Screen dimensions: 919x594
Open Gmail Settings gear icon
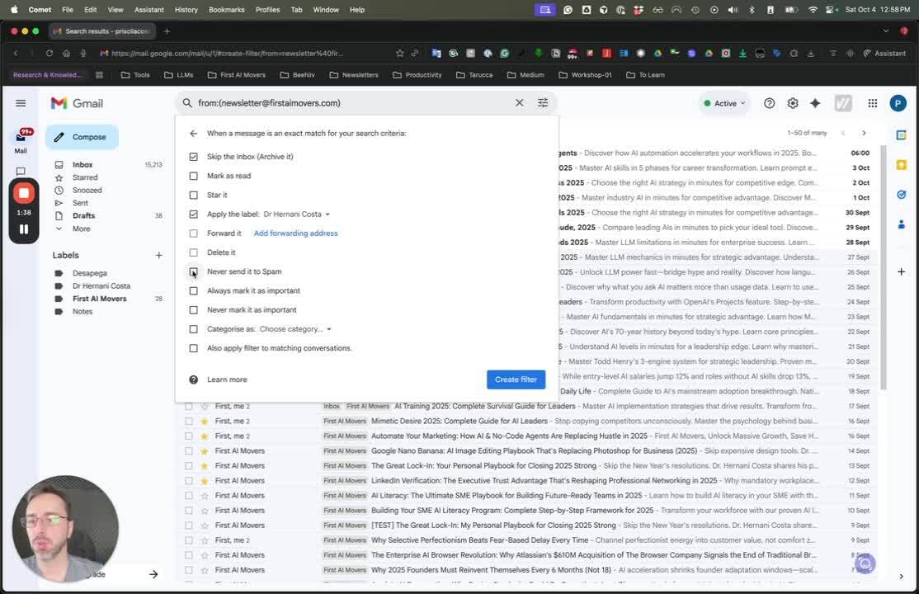(x=792, y=103)
